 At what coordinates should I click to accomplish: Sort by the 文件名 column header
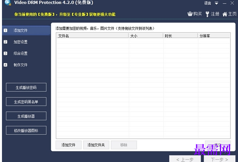click(x=93, y=36)
